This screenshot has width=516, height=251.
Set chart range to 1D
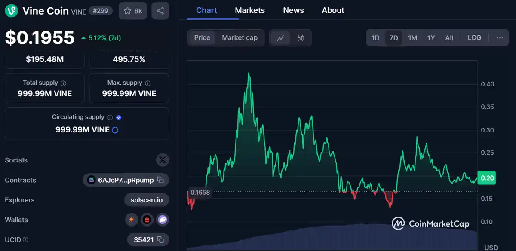(375, 38)
